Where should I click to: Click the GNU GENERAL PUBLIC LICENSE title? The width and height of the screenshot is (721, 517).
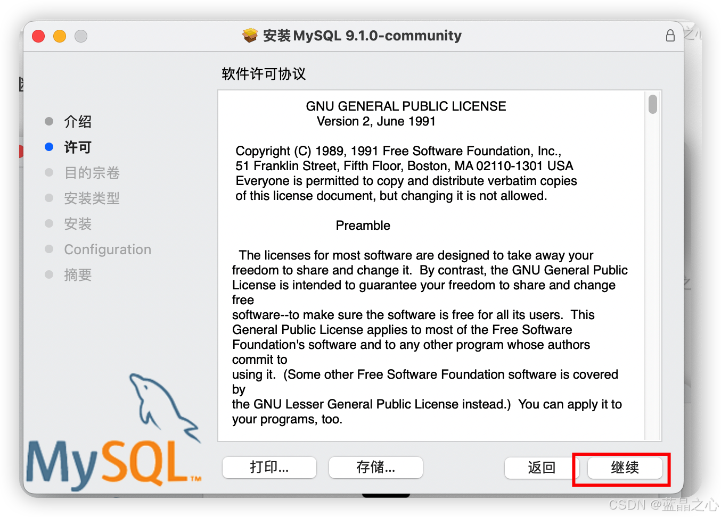406,106
